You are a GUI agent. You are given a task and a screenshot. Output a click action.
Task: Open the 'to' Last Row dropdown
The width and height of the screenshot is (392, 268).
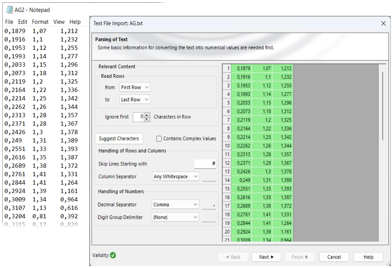coord(135,99)
